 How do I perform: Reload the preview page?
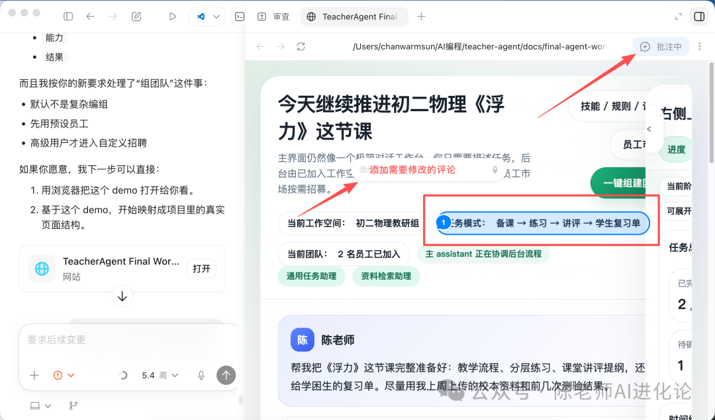[x=301, y=46]
